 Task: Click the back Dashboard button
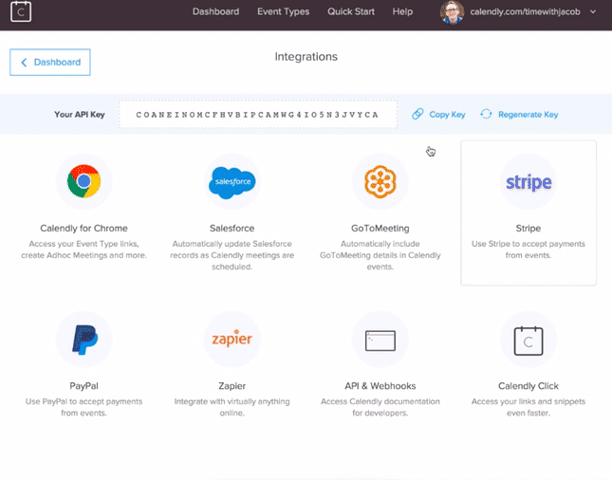pyautogui.click(x=50, y=62)
